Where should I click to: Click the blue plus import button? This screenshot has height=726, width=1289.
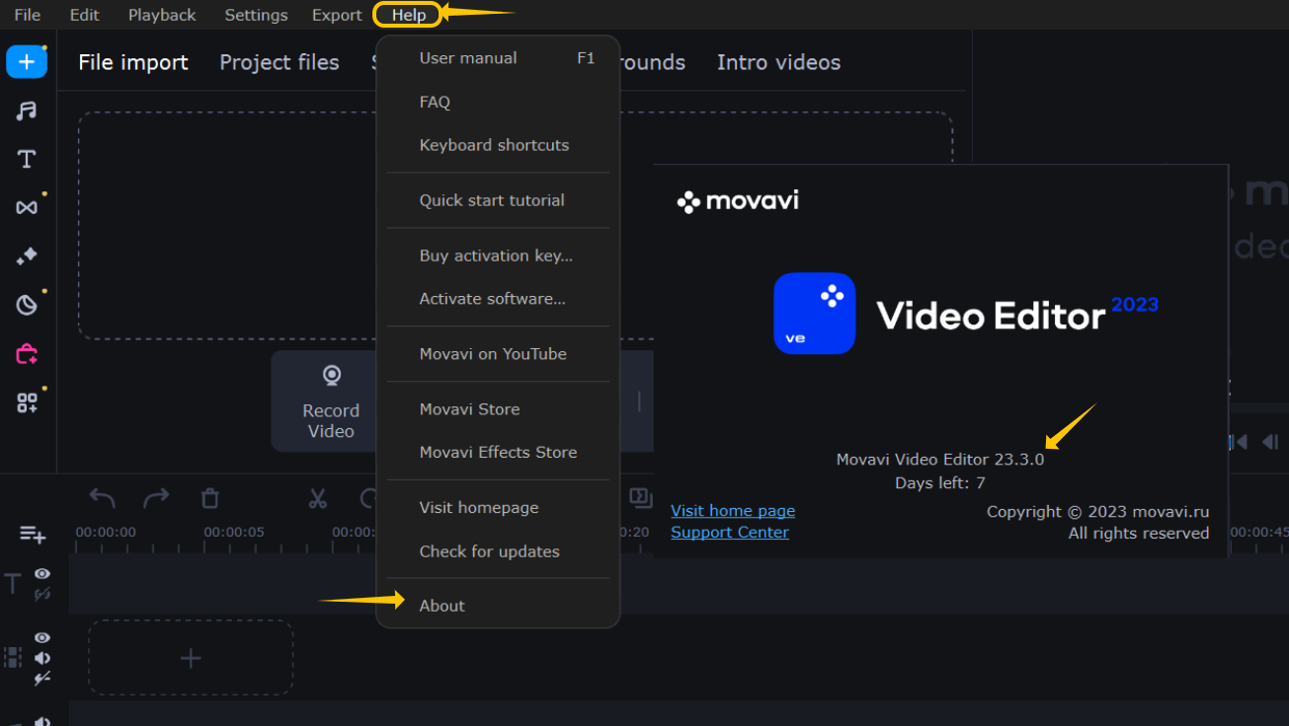[x=27, y=62]
